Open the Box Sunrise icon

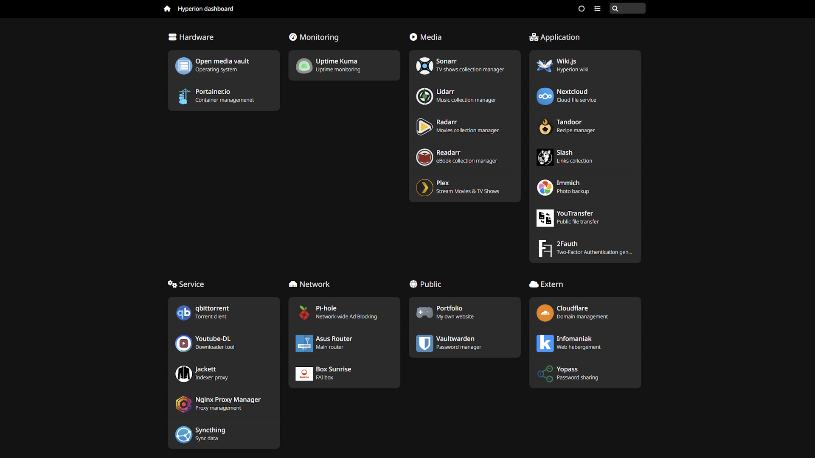[x=304, y=374]
